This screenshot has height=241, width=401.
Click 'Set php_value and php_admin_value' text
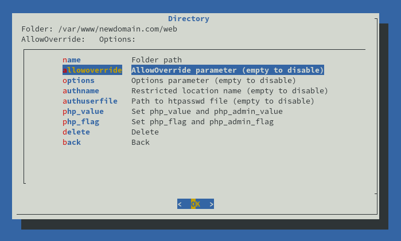207,111
